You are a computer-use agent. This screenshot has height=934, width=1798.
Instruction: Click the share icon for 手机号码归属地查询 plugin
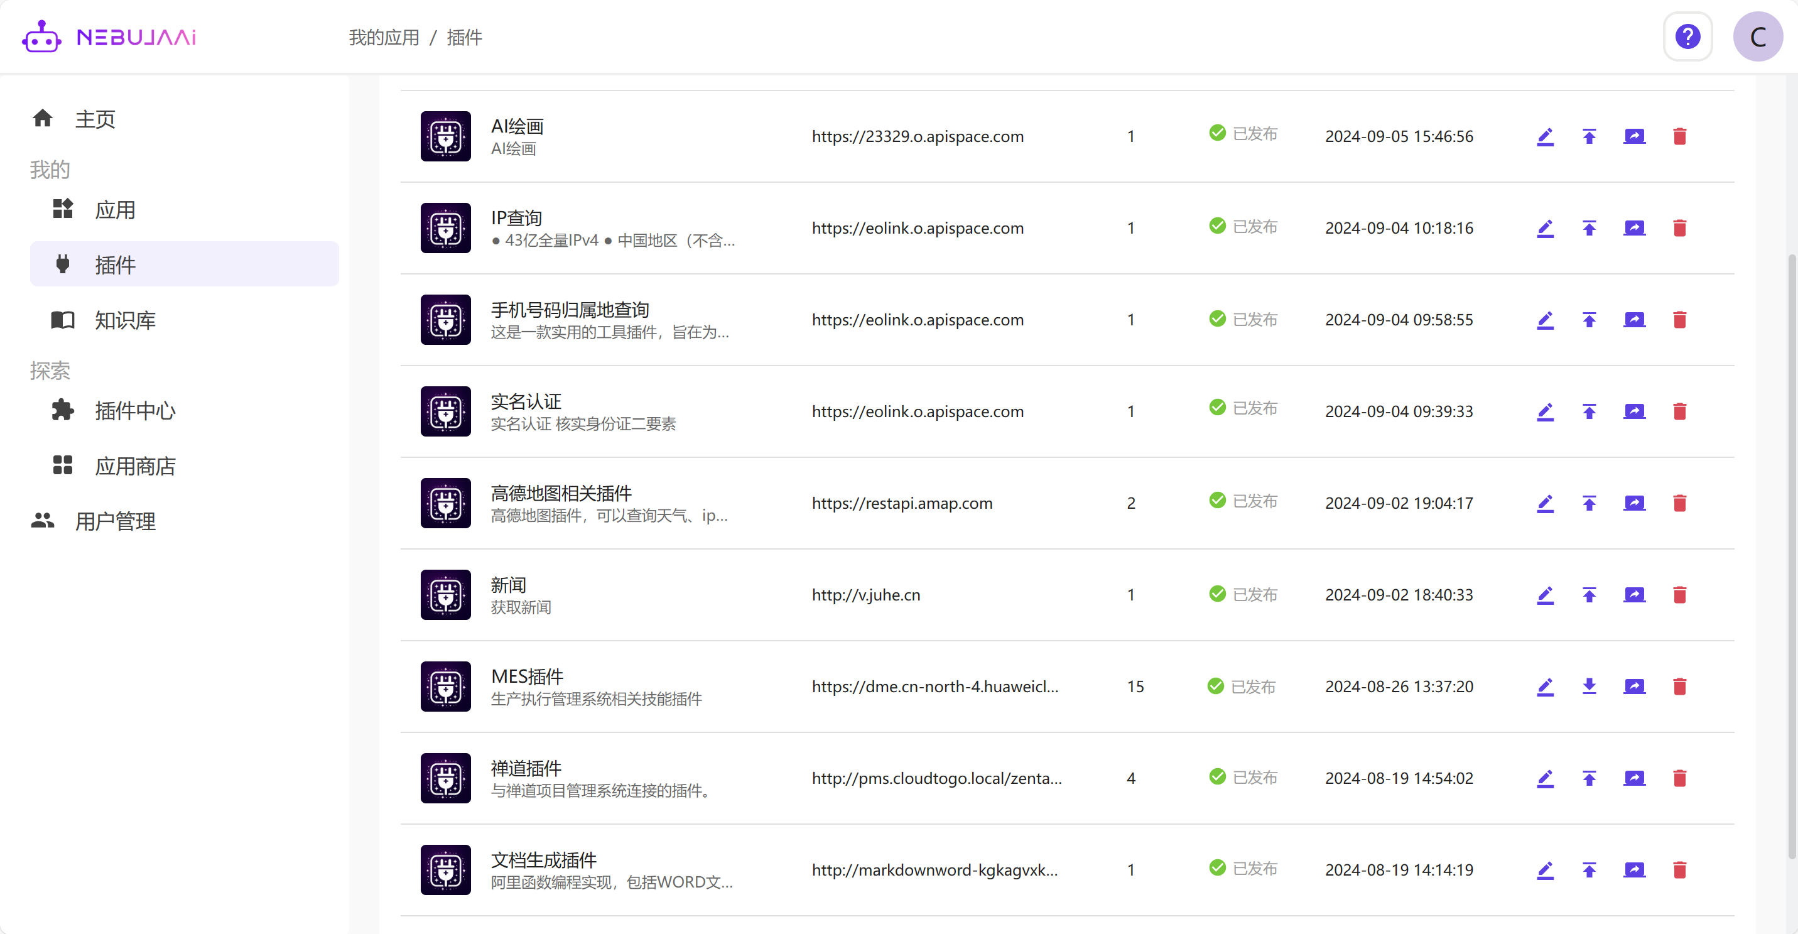[x=1633, y=320]
